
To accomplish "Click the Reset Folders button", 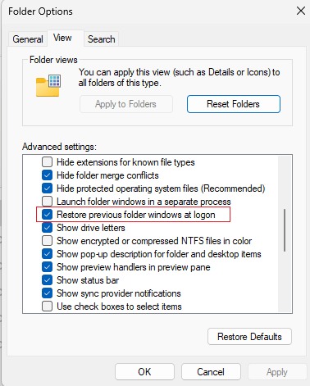I will (x=234, y=104).
